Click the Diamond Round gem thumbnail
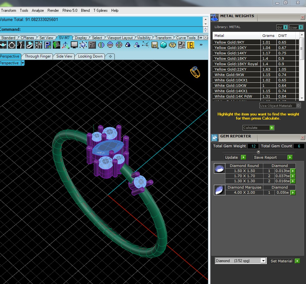Viewport: 306px width, 284px height. coord(219,168)
